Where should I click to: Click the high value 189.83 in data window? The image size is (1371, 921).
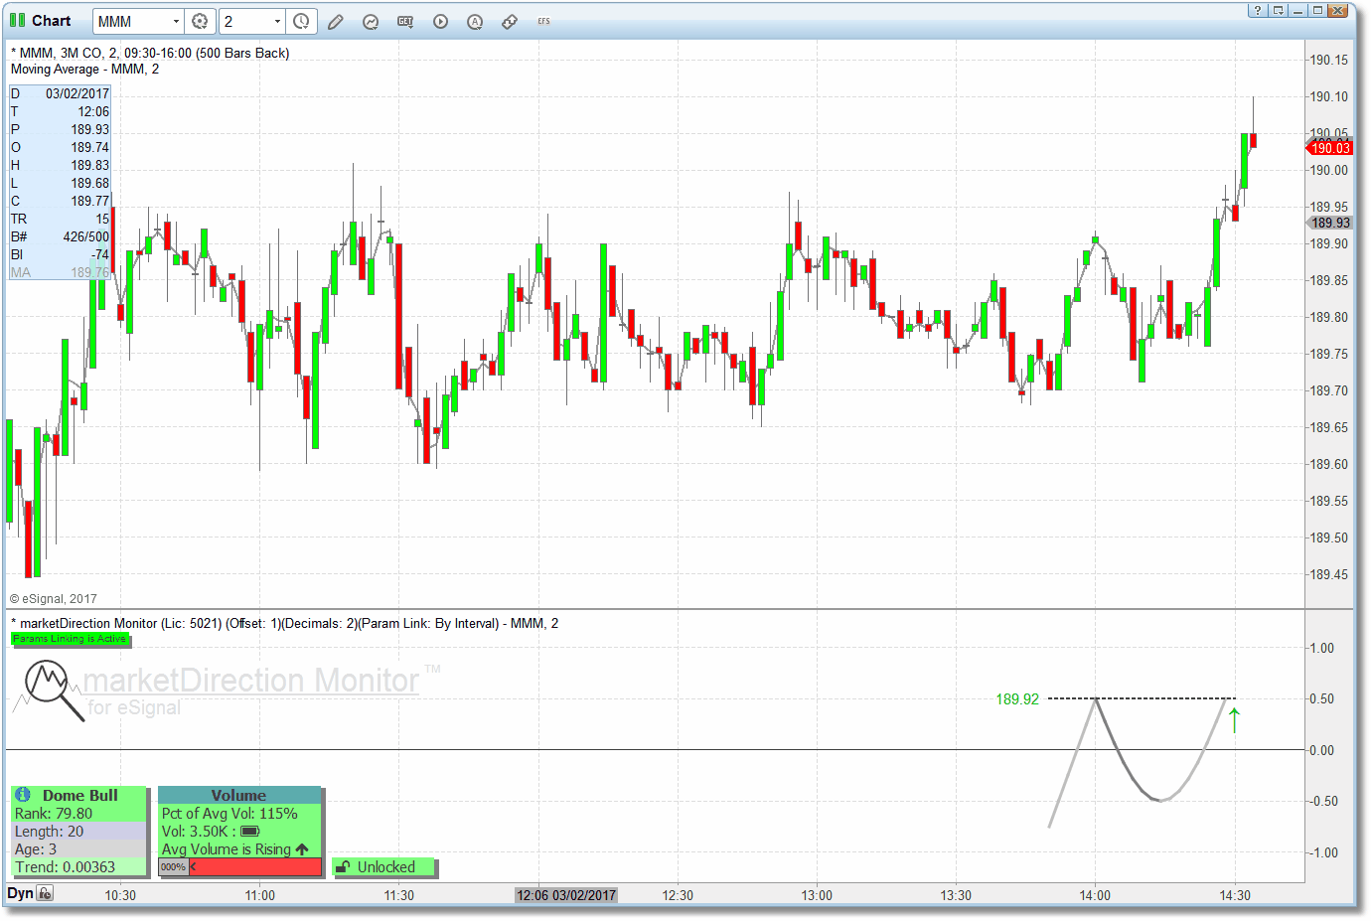click(x=90, y=165)
